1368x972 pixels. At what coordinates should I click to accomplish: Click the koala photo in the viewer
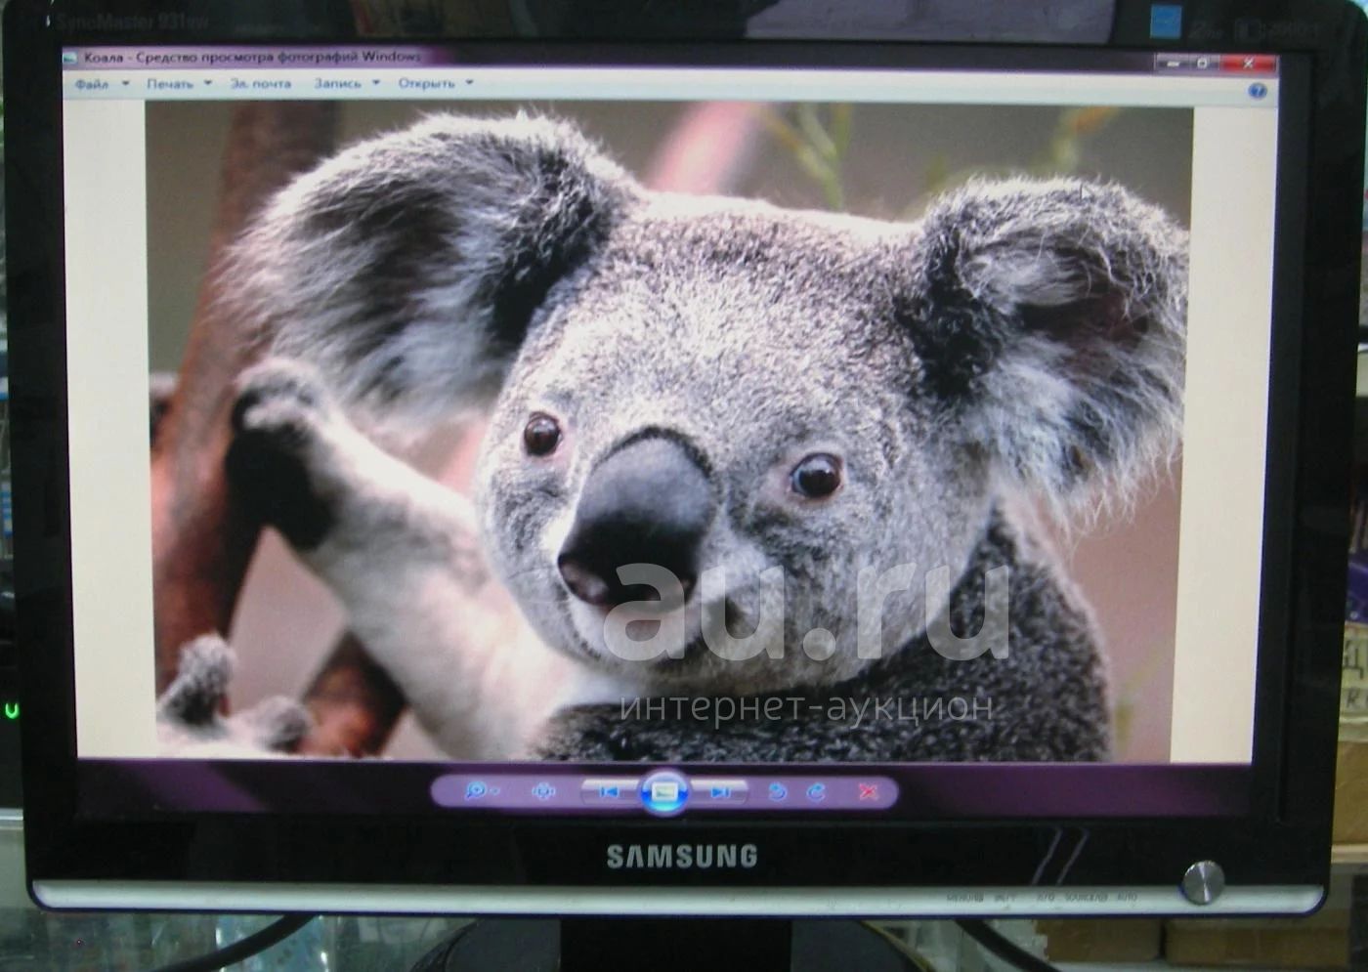click(668, 431)
